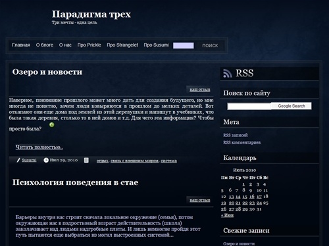Select calendar day 24
The width and height of the screenshot is (329, 246).
(x=259, y=203)
